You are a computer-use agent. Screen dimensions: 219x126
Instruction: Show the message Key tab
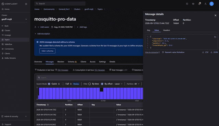tap(149, 30)
